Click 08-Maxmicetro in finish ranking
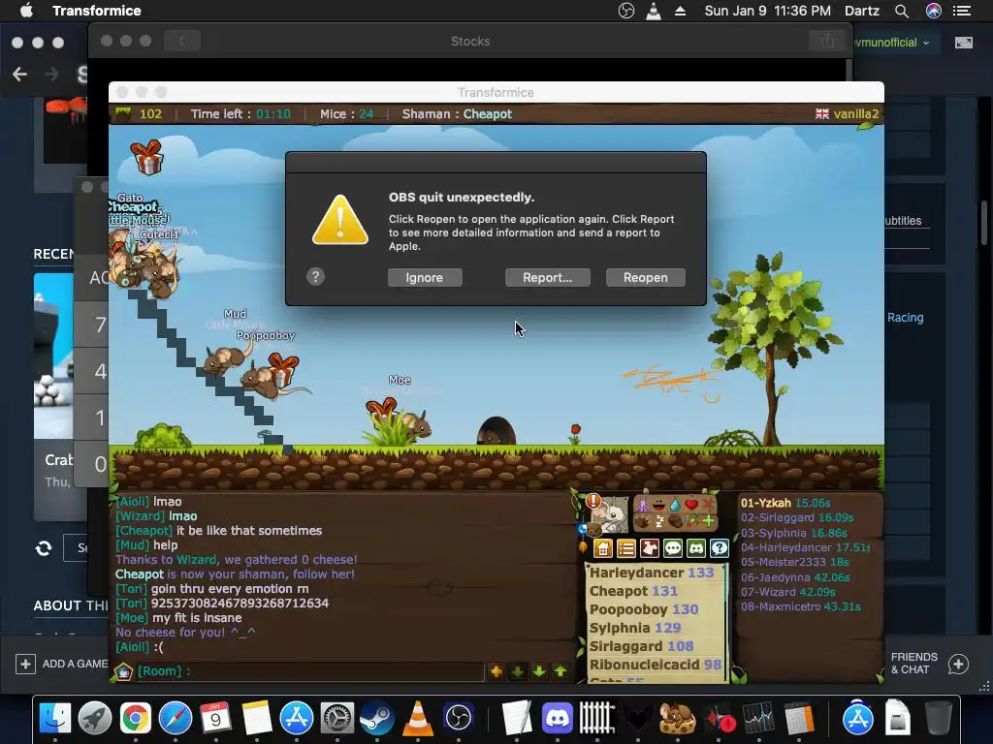993x744 pixels. [x=800, y=606]
